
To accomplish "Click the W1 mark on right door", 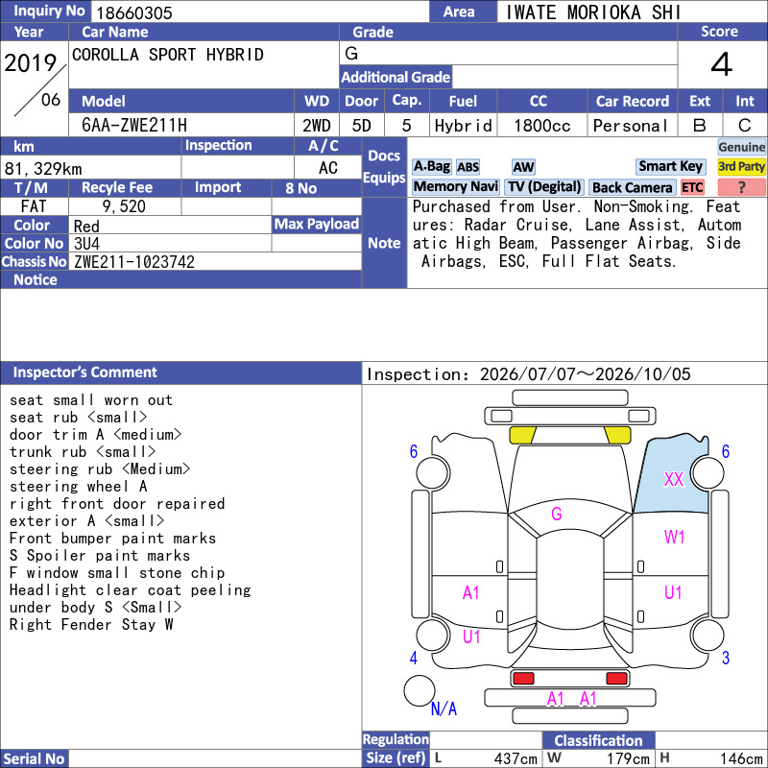I will point(675,537).
